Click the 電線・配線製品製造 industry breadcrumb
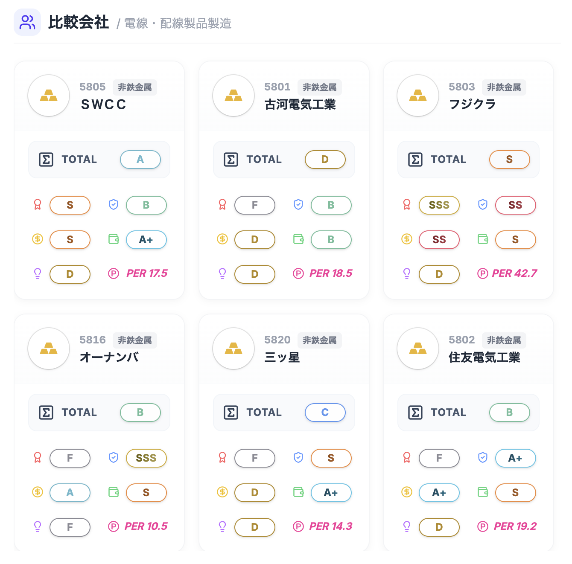572x564 pixels. point(178,23)
